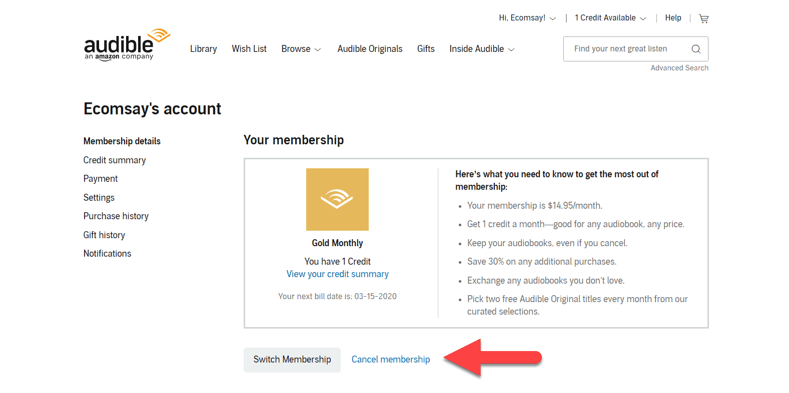Click the search magnifier icon
Image resolution: width=789 pixels, height=393 pixels.
tap(695, 49)
